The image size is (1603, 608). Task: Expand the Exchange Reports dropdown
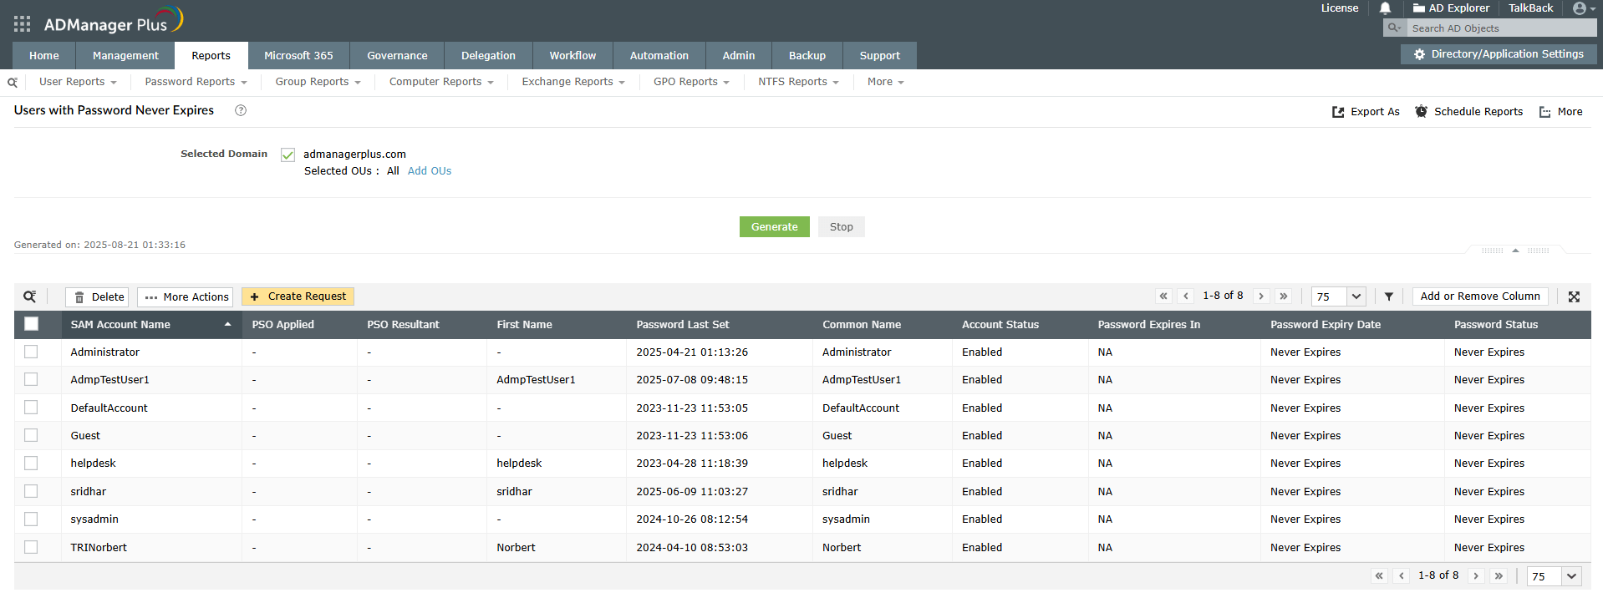point(573,82)
